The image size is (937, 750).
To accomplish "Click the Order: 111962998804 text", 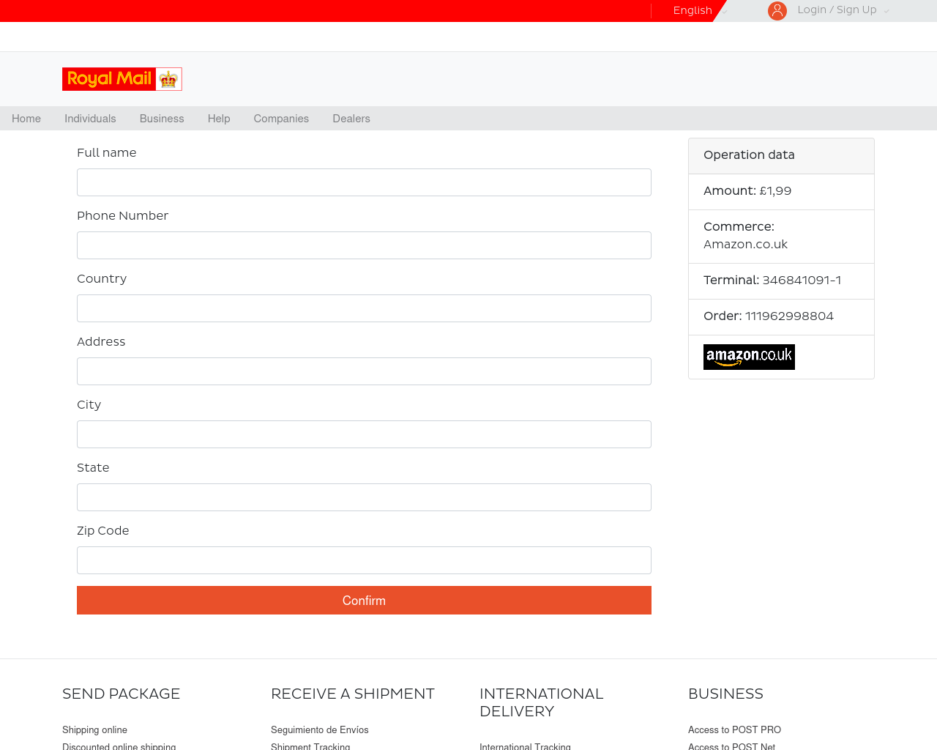I will tap(769, 316).
